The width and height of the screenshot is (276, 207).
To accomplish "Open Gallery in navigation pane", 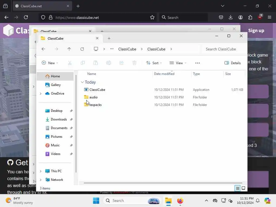I will tap(55, 85).
